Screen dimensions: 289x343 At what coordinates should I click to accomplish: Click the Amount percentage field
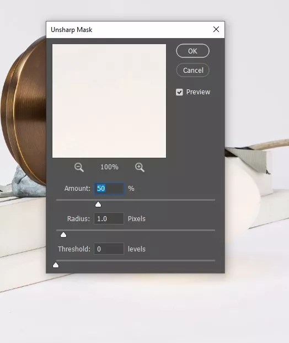point(109,189)
